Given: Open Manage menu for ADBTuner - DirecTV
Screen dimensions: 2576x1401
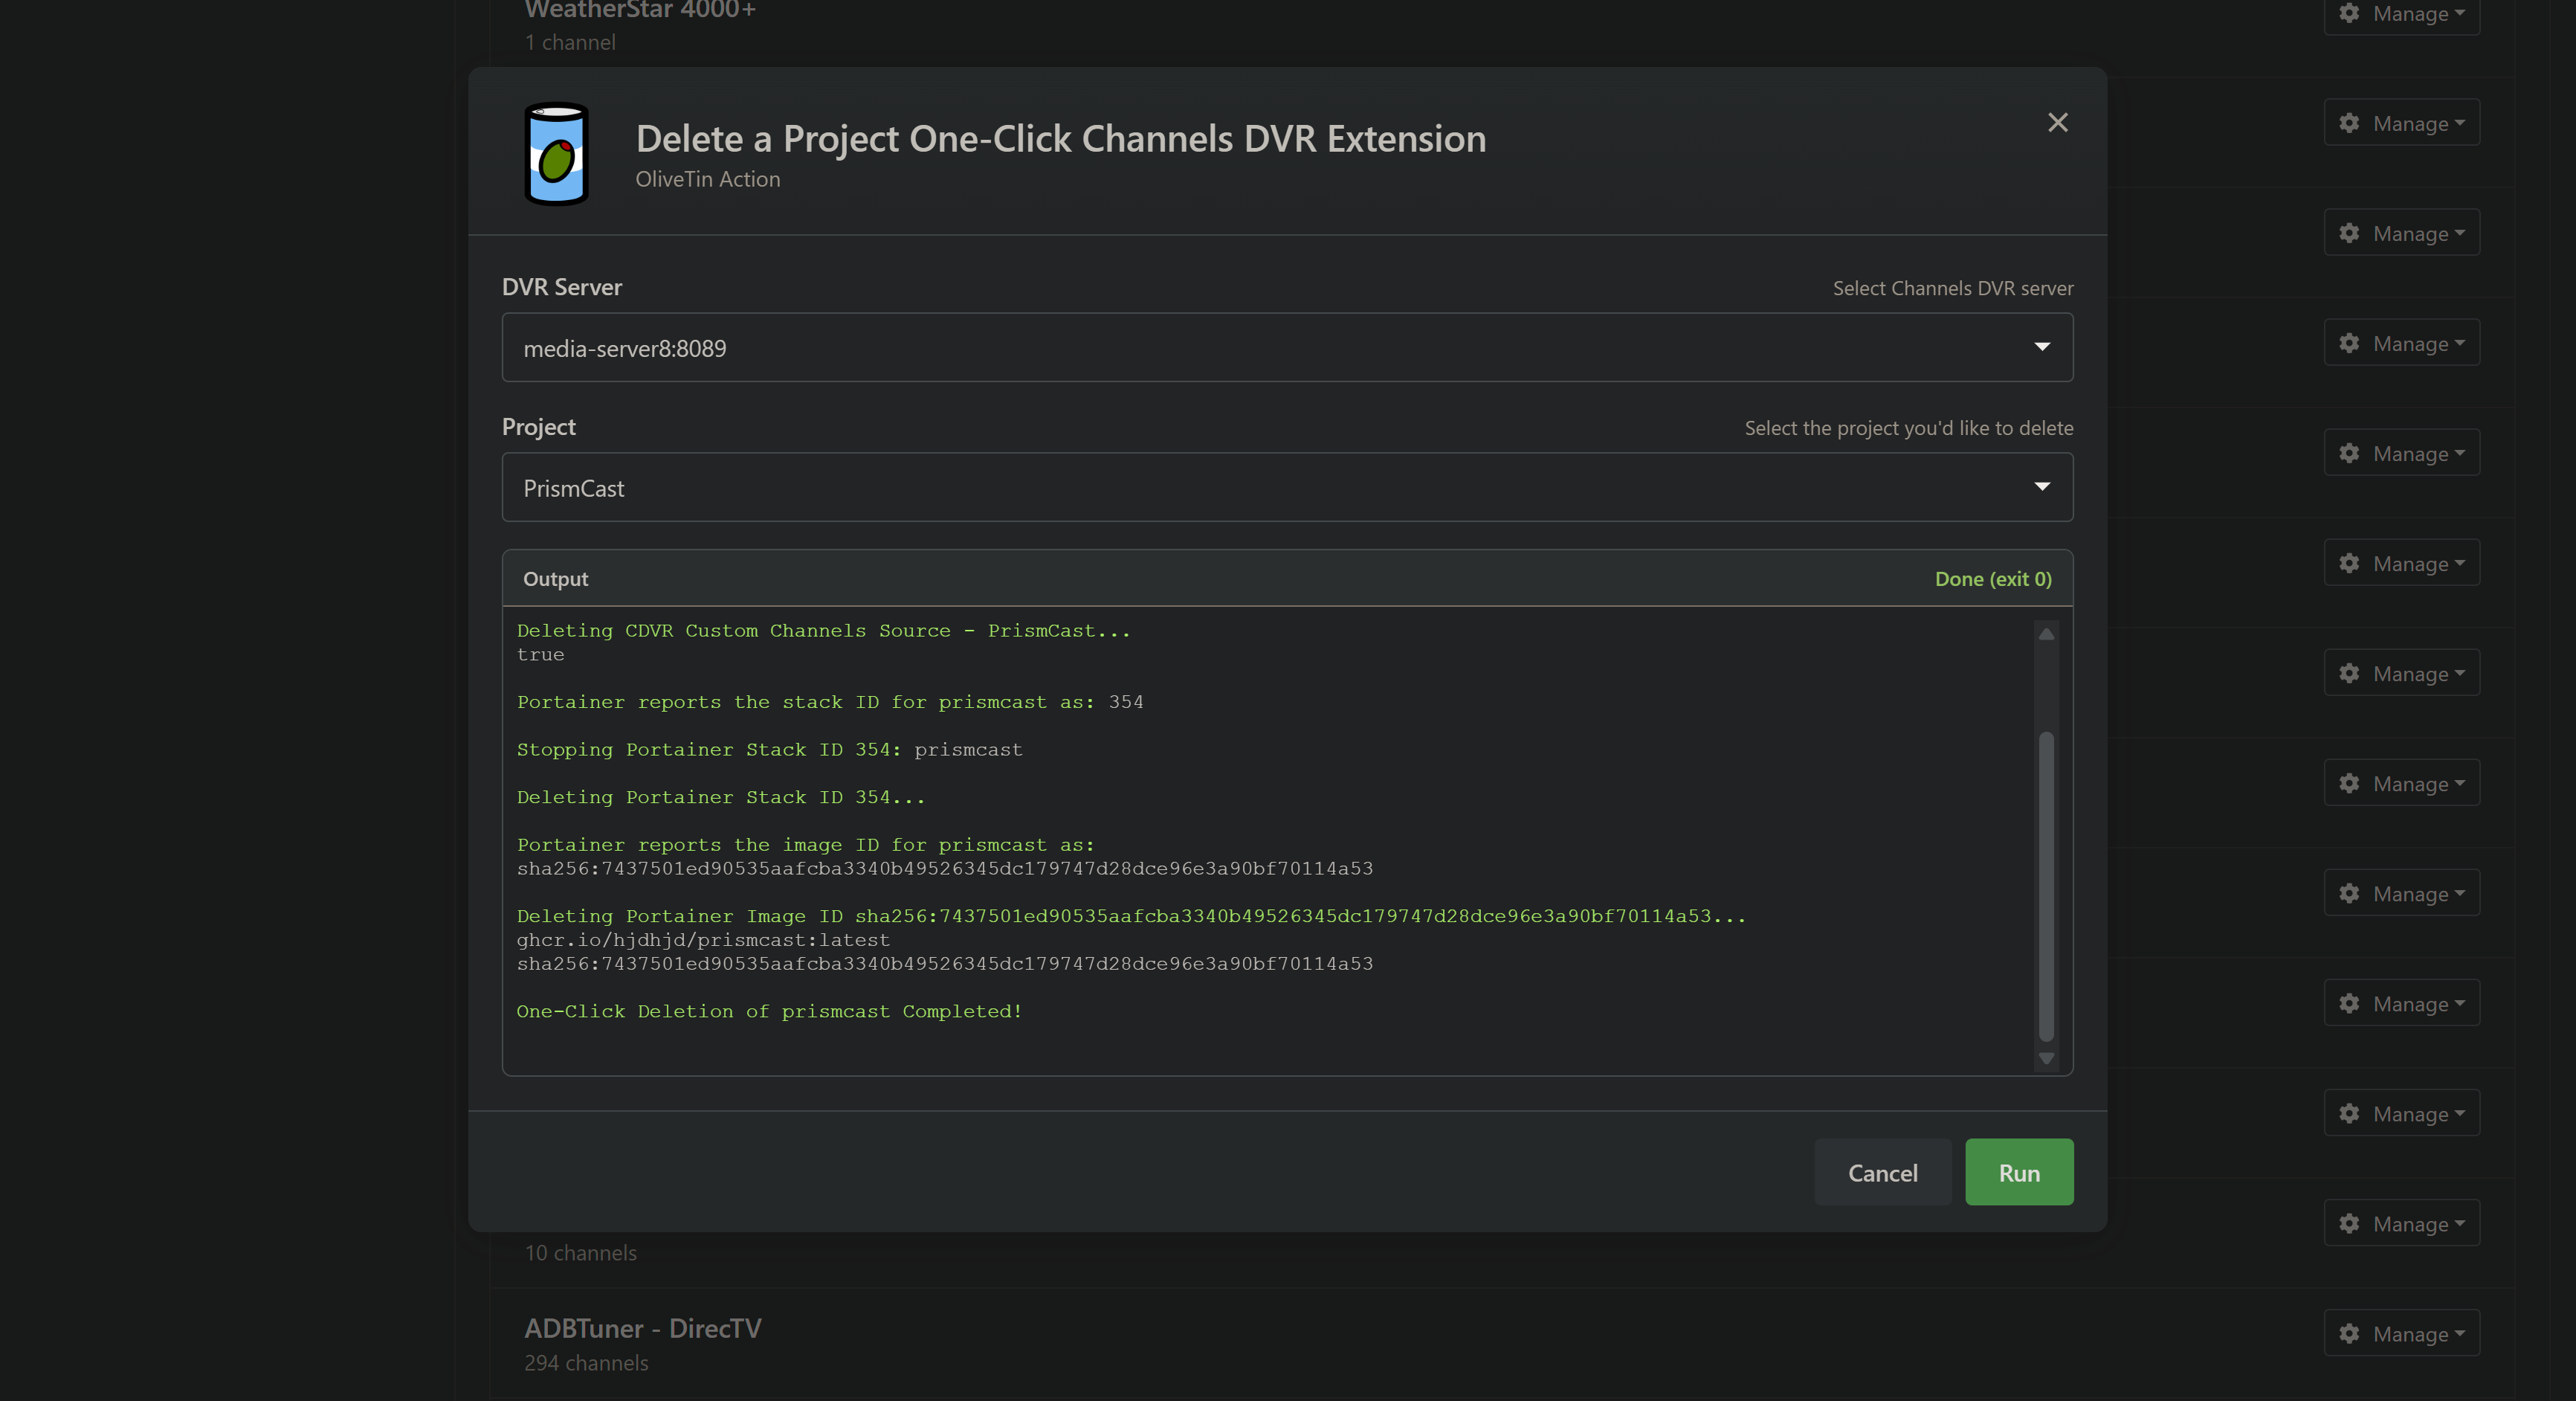Looking at the screenshot, I should (x=2402, y=1333).
